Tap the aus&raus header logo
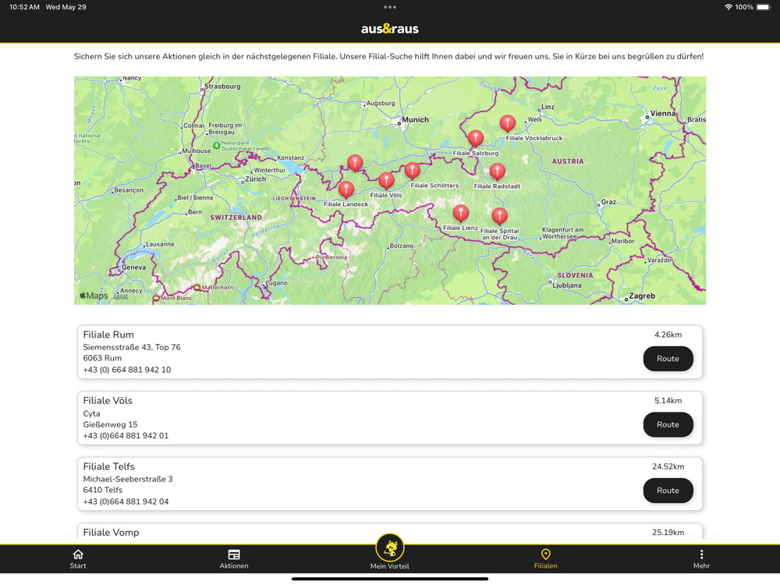 coord(390,29)
